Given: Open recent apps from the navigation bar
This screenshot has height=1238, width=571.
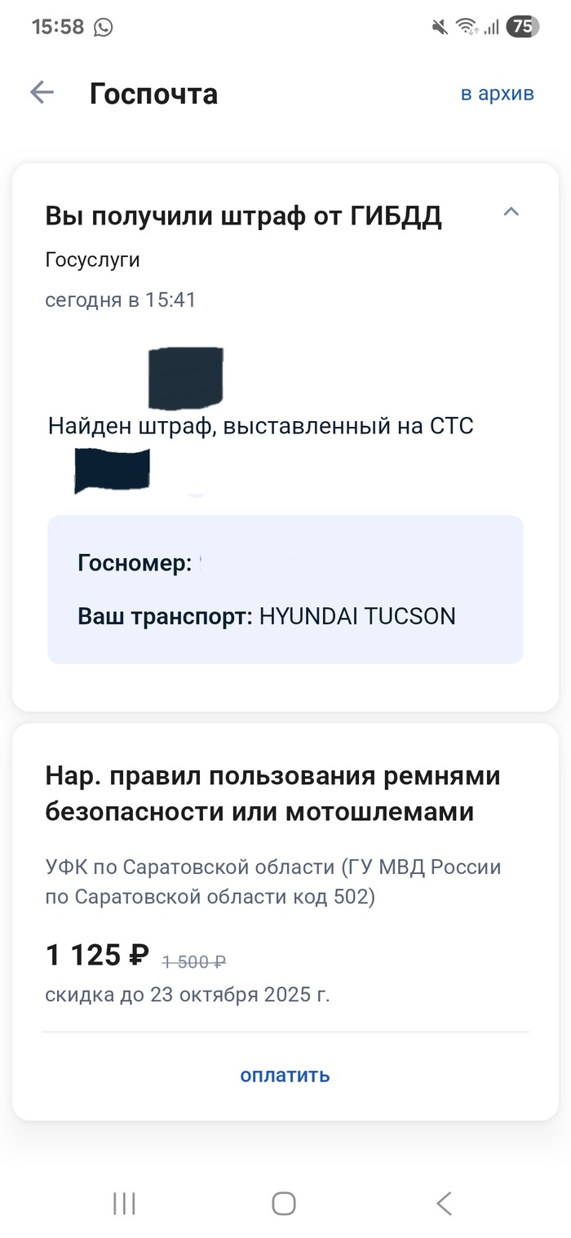Looking at the screenshot, I should click(x=122, y=1202).
